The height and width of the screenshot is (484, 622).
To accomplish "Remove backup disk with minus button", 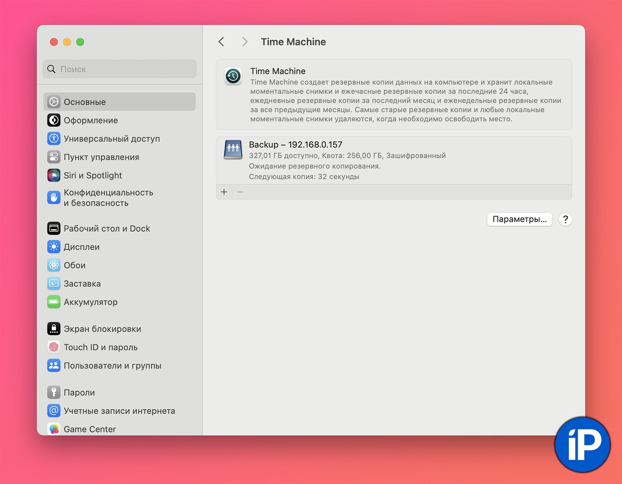I will (241, 192).
